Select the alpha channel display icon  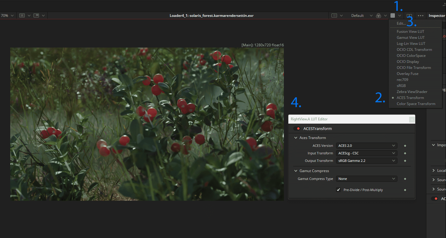(x=22, y=15)
